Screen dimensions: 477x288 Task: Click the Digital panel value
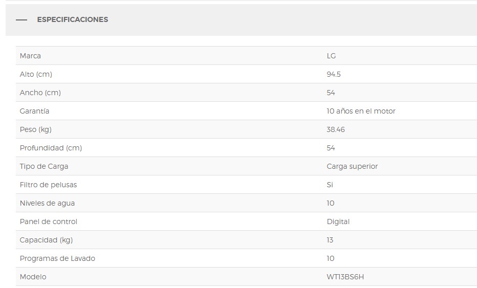pos(338,221)
